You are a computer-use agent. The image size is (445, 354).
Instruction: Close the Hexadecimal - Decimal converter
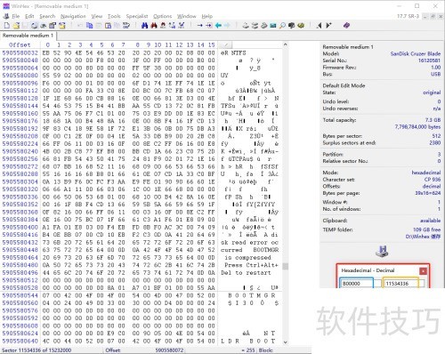tap(423, 270)
